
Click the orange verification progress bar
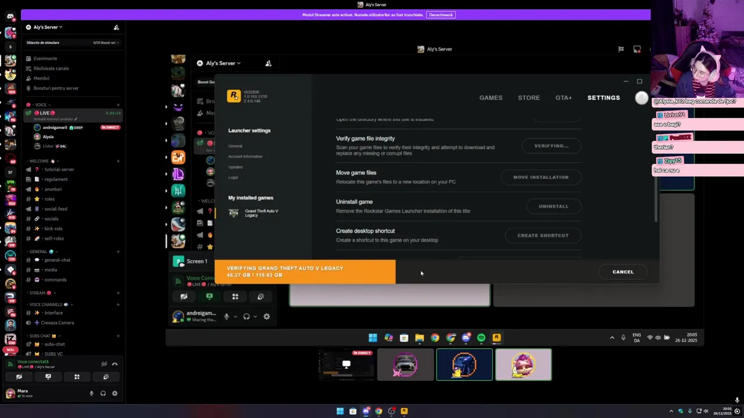click(305, 272)
